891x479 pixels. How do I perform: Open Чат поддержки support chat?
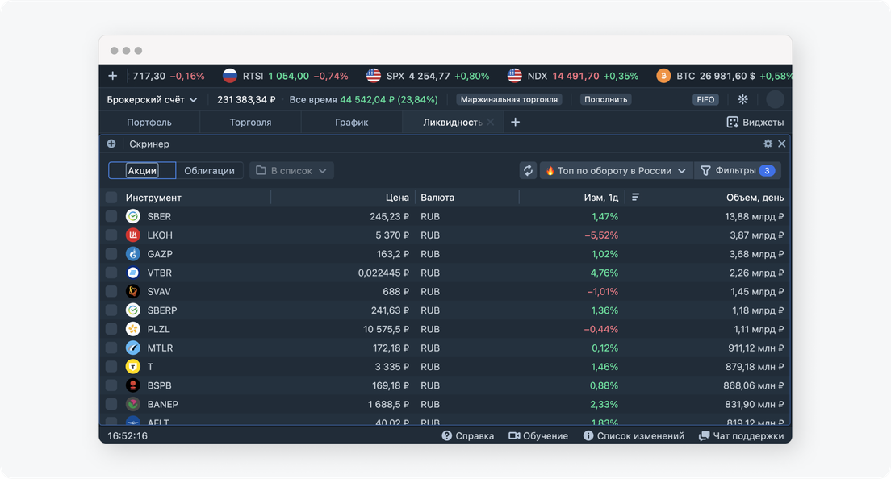click(742, 436)
